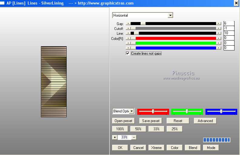Click the Cutoff slider left arrow
Image resolution: width=240 pixels, height=155 pixels.
[x=128, y=28]
